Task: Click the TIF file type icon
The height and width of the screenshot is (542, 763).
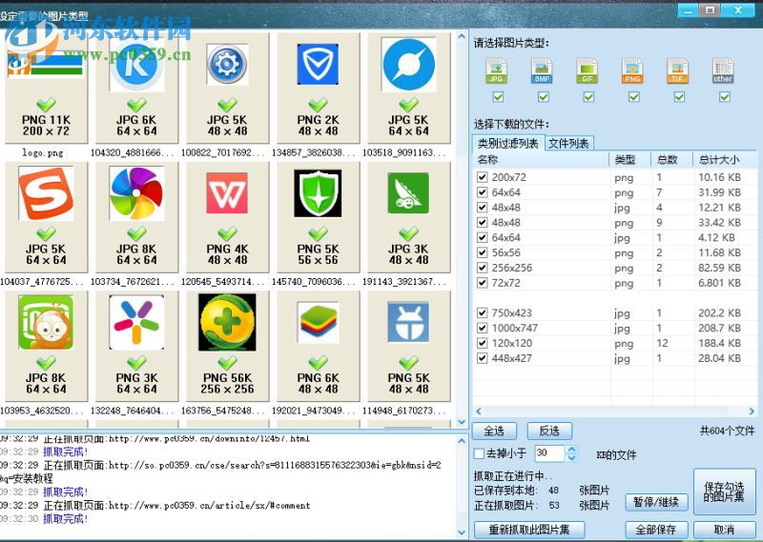Action: (678, 71)
